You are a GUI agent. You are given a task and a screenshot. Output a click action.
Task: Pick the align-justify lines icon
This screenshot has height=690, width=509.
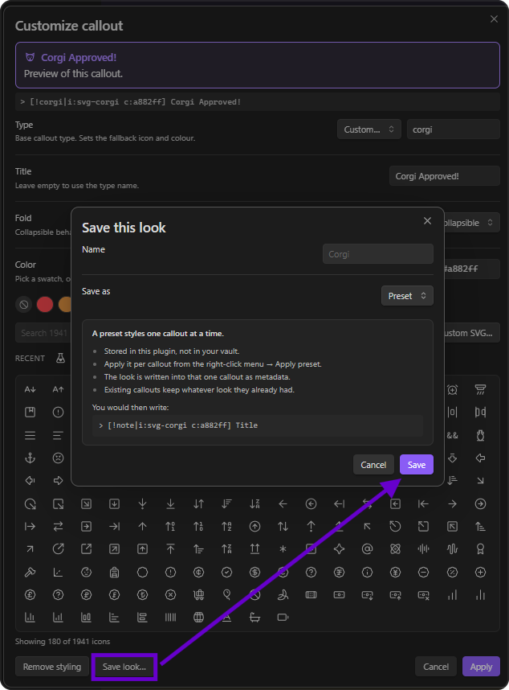30,436
